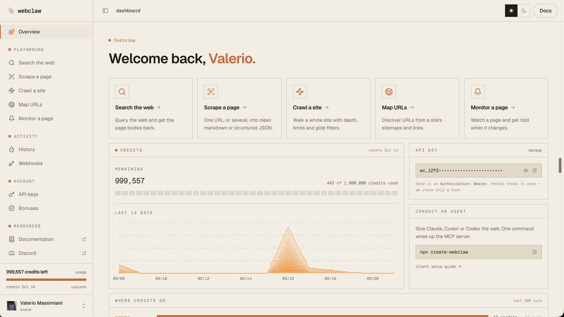564x317 pixels.
Task: Click the wc_12f2 API key field
Action: coord(478,170)
